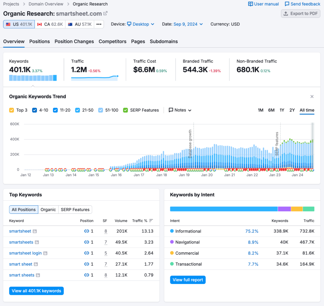Image resolution: width=324 pixels, height=306 pixels.
Task: Click View all 401.1K keywords button
Action: pyautogui.click(x=36, y=291)
